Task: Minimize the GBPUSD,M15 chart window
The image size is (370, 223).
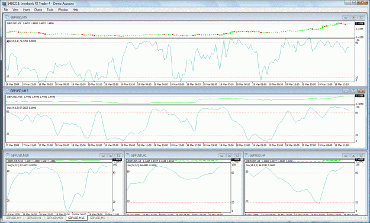Action: pyautogui.click(x=346, y=91)
